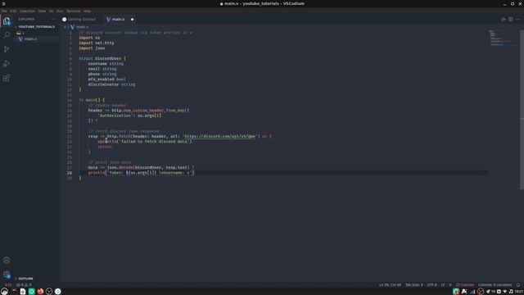Fold the DiscordUser struct at line 6
This screenshot has width=524, height=295.
[75, 58]
